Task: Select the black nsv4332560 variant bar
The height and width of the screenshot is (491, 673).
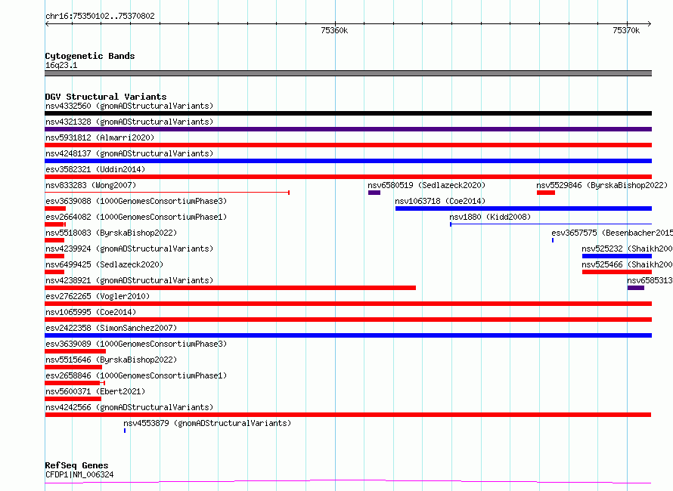Action: point(348,113)
